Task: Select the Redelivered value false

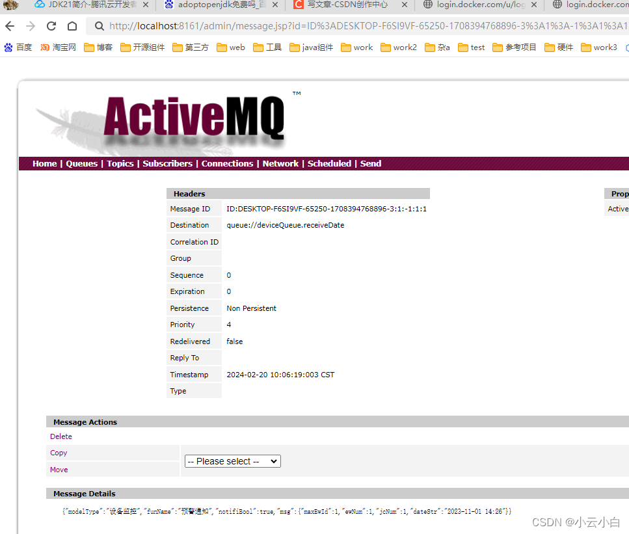Action: pyautogui.click(x=235, y=341)
